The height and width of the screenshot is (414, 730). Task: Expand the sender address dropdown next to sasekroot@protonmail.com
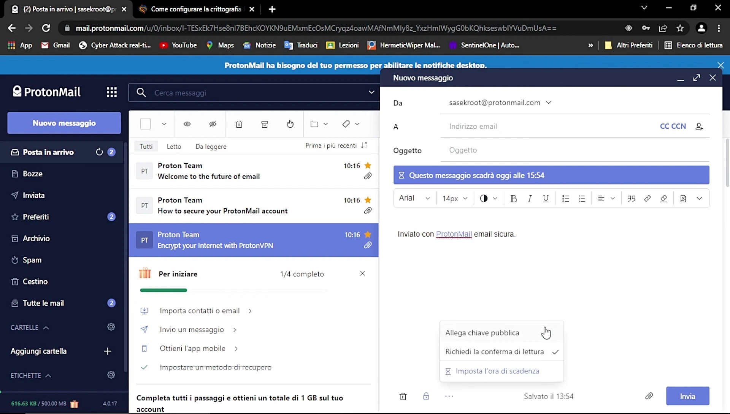pos(549,103)
